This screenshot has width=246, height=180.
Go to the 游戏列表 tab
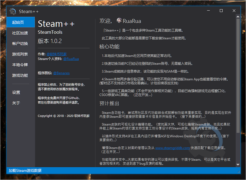pyautogui.click(x=21, y=54)
